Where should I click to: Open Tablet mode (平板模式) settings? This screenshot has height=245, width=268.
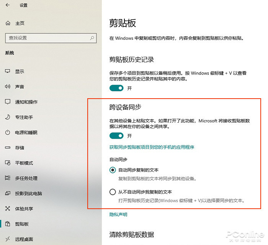[24, 163]
